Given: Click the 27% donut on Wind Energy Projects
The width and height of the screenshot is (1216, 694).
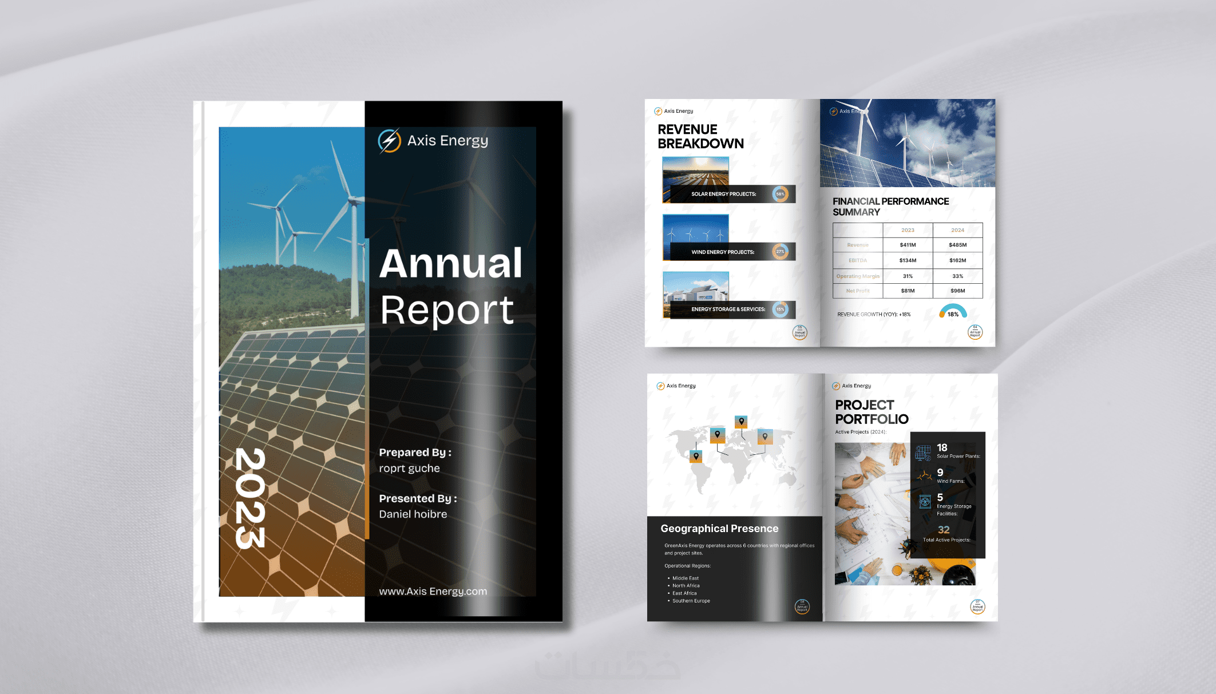Looking at the screenshot, I should tap(780, 252).
